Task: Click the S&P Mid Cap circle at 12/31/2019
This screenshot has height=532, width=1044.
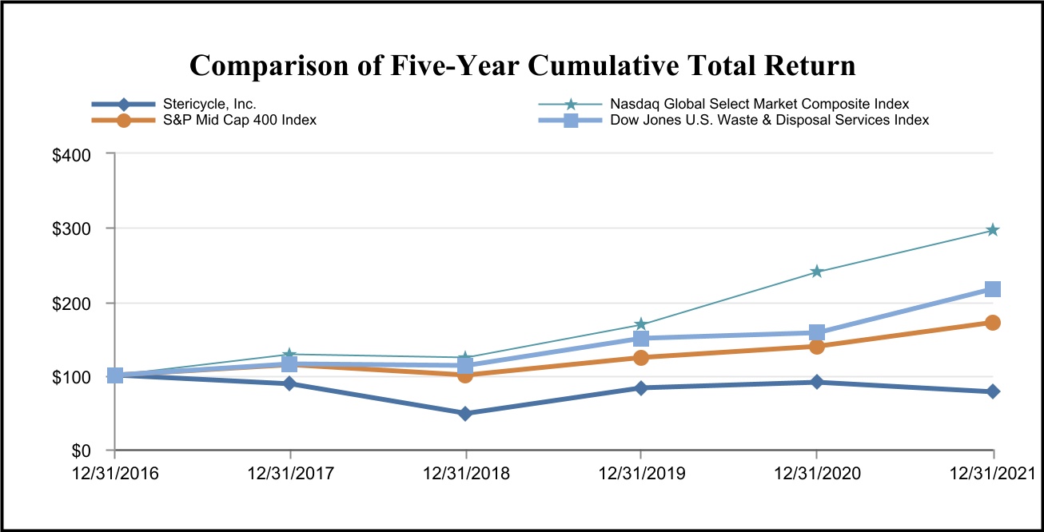Action: point(641,357)
